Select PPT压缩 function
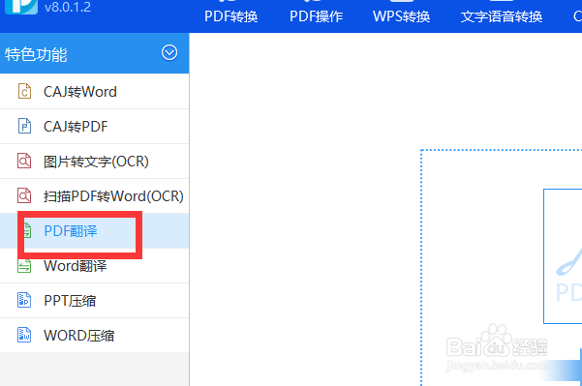Screen dimensions: 582x386 (x=94, y=301)
